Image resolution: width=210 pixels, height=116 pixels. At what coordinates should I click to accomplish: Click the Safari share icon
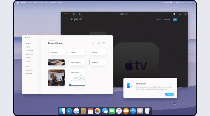coord(180,14)
